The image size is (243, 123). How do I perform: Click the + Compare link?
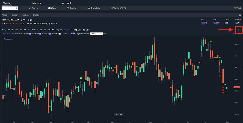click(8, 39)
